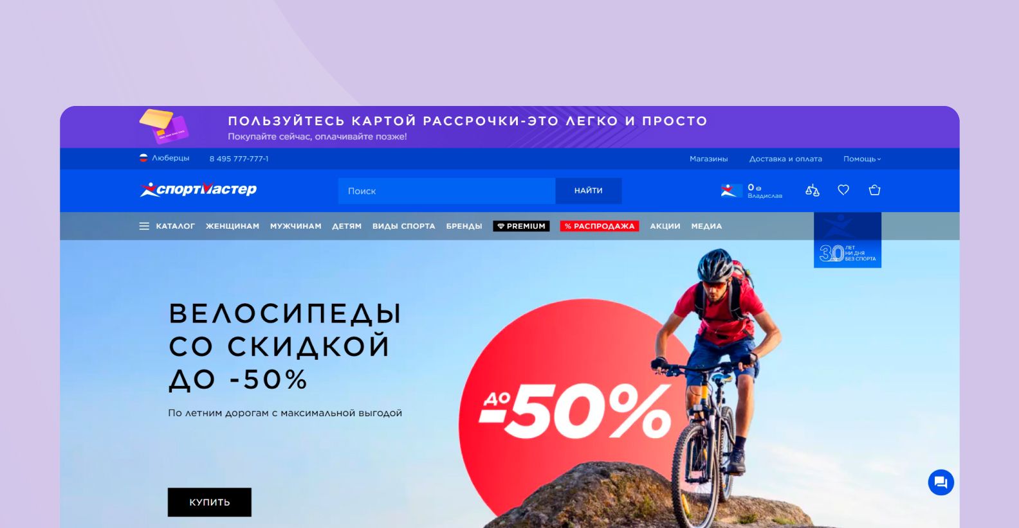Open the Женщинам menu section
1019x528 pixels.
[232, 226]
